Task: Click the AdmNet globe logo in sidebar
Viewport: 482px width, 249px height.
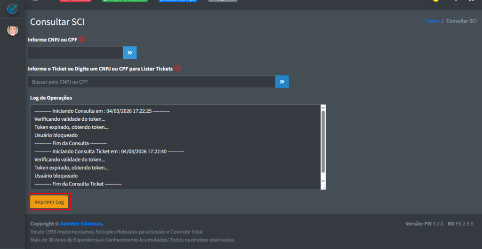Action: click(x=12, y=8)
